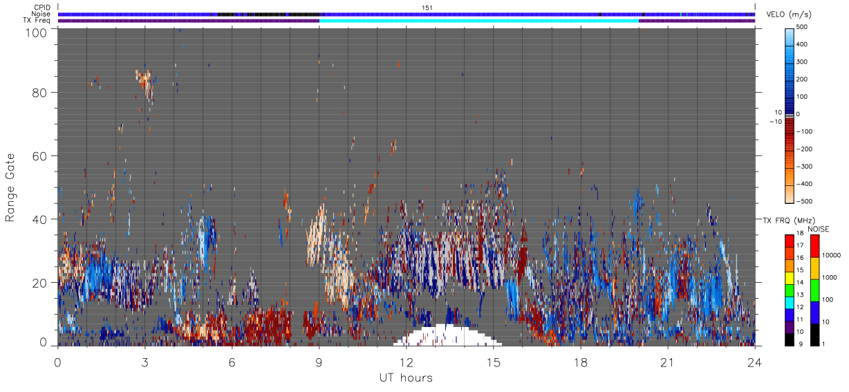Screen dimensions: 849x392
Task: Click the 40 tick on the Range Gate axis
Action: pos(41,219)
